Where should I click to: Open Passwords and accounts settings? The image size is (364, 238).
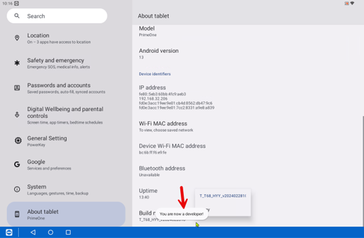66,88
